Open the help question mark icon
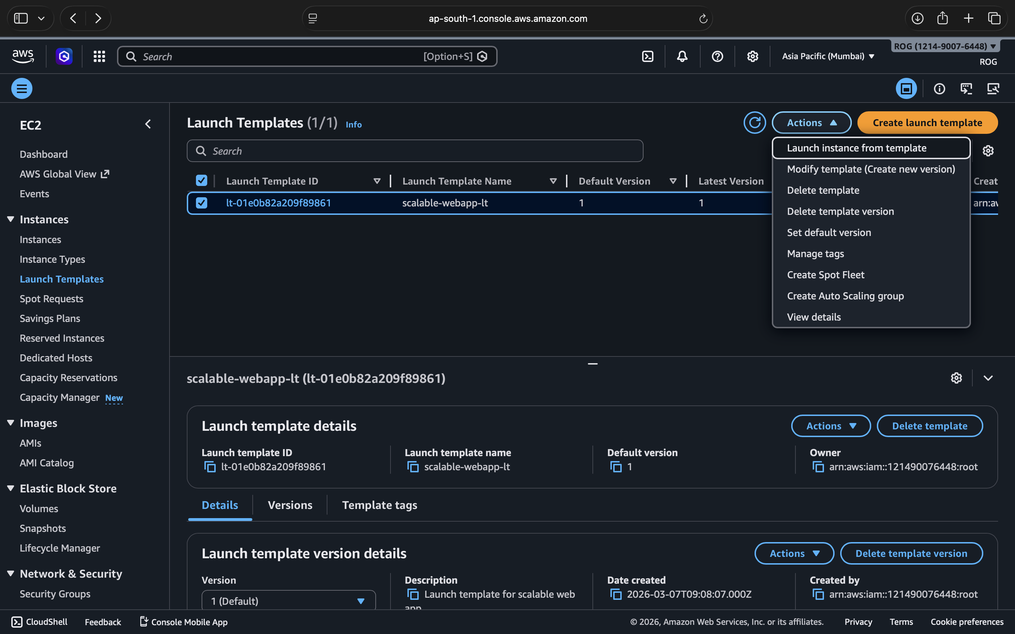The width and height of the screenshot is (1015, 634). click(x=717, y=56)
